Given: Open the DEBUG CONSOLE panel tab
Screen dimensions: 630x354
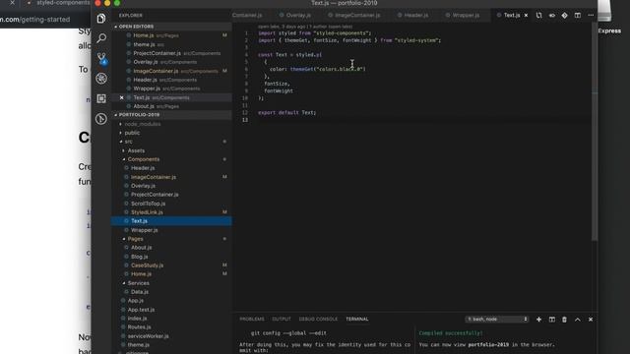Looking at the screenshot, I should pyautogui.click(x=318, y=320).
